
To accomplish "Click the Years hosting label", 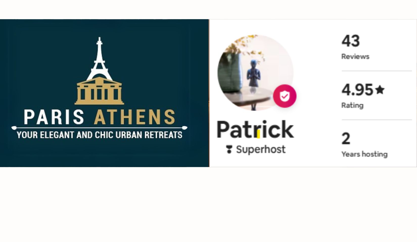I will pos(364,154).
